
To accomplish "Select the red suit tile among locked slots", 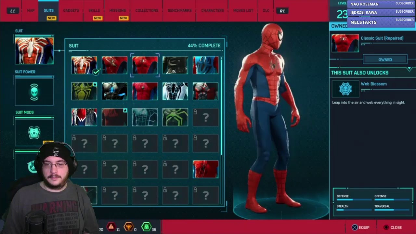I will coord(205,169).
